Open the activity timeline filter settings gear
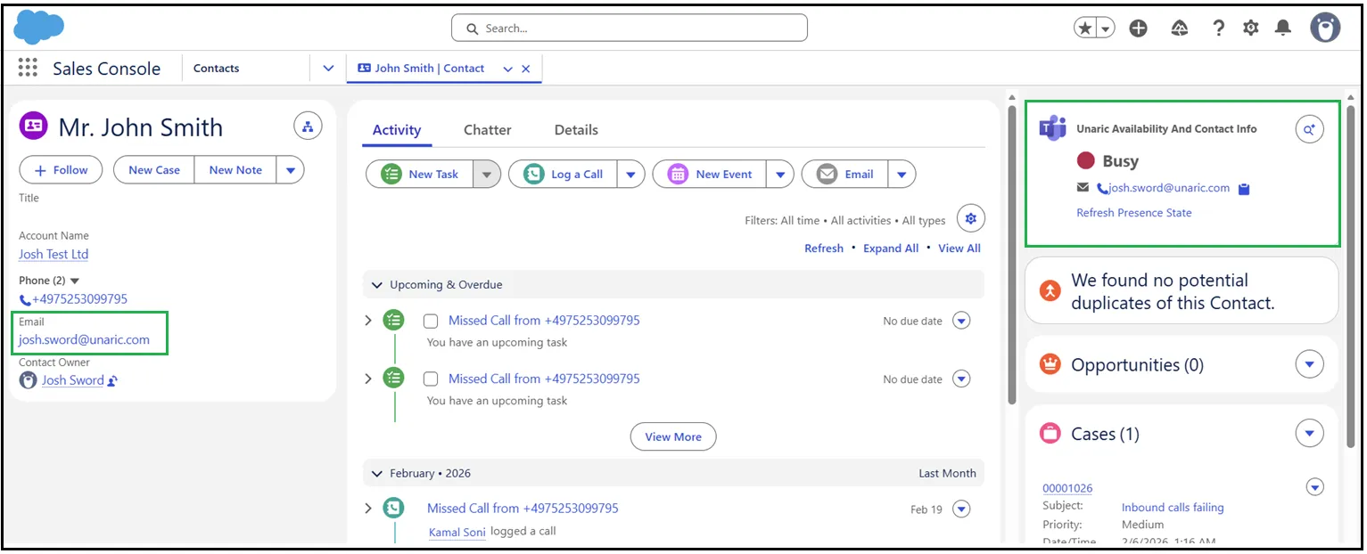This screenshot has width=1367, height=554. click(970, 219)
